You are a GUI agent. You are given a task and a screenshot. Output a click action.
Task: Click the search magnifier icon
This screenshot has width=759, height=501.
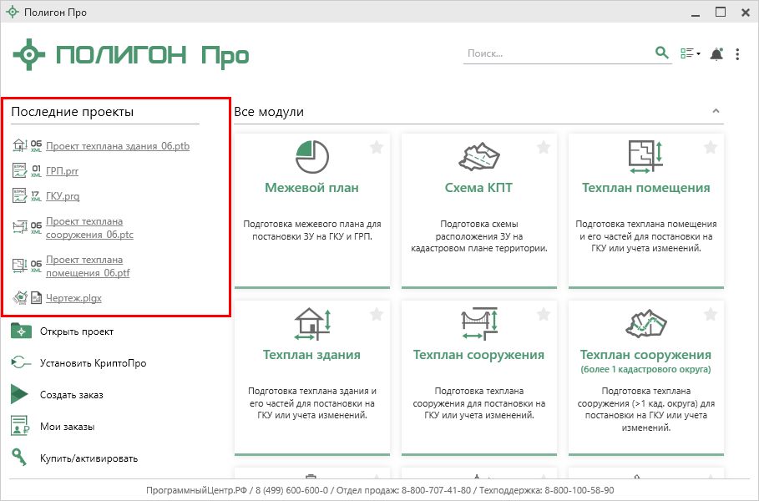point(662,53)
